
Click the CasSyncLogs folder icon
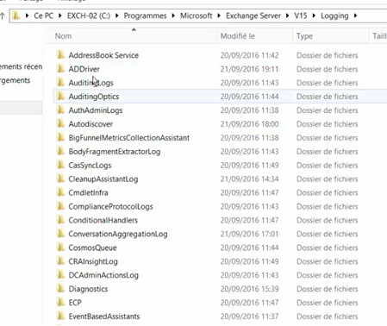[60, 165]
